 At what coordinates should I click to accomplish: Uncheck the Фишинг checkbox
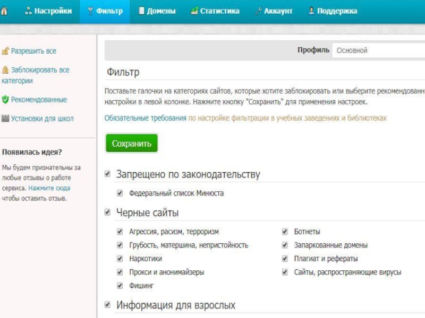[120, 286]
